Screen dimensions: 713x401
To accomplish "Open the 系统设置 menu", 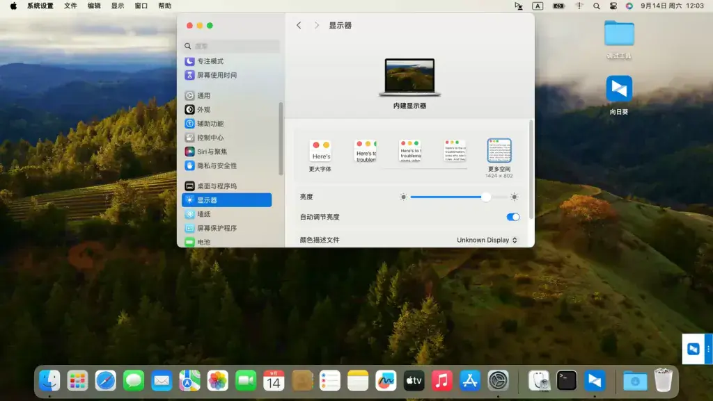I will coord(40,6).
